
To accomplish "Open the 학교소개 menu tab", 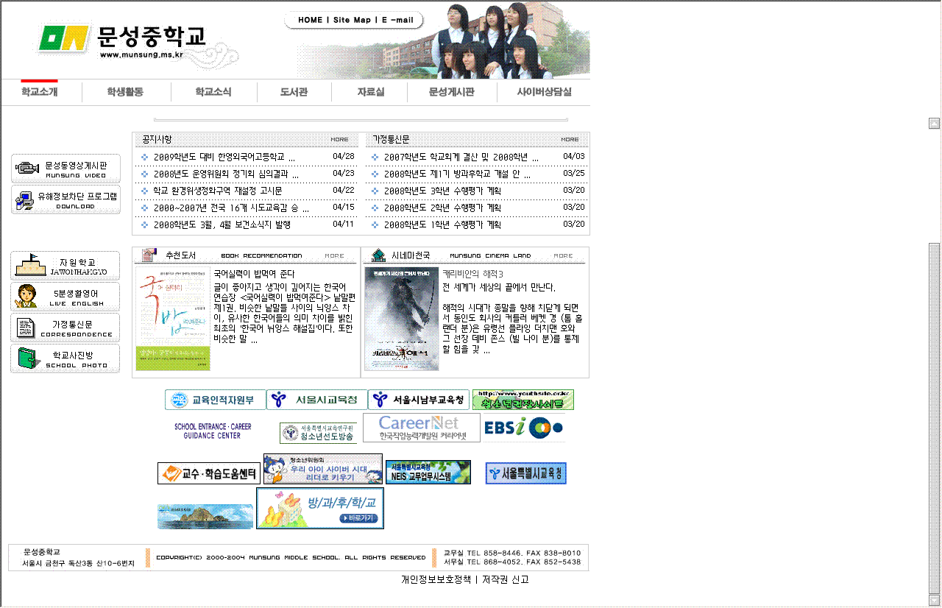I will click(40, 92).
